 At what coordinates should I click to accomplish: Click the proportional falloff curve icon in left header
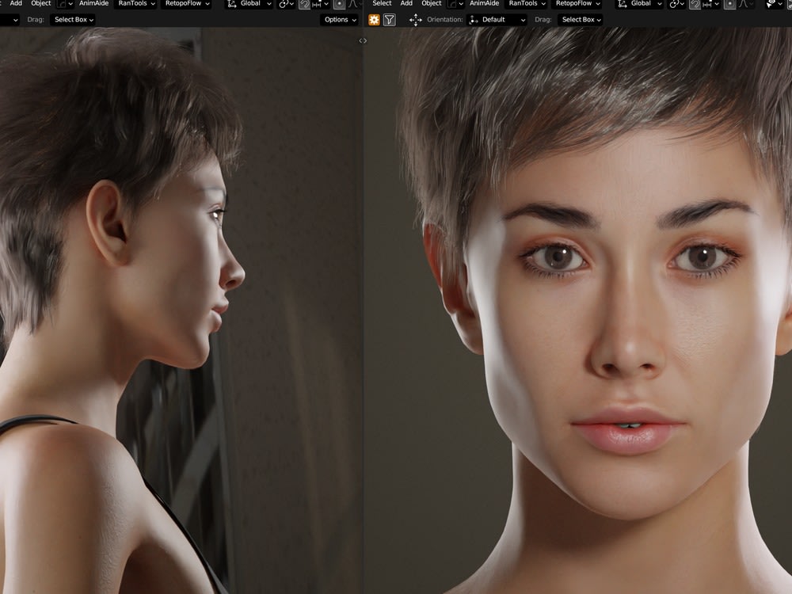(354, 4)
